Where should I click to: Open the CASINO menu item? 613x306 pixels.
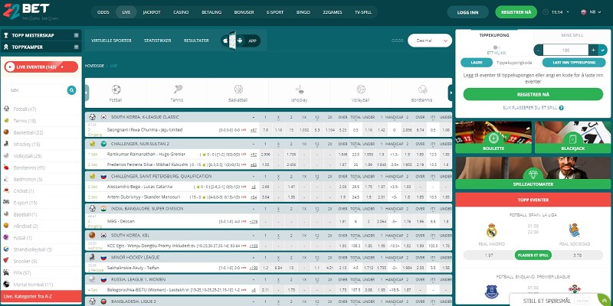click(x=181, y=12)
